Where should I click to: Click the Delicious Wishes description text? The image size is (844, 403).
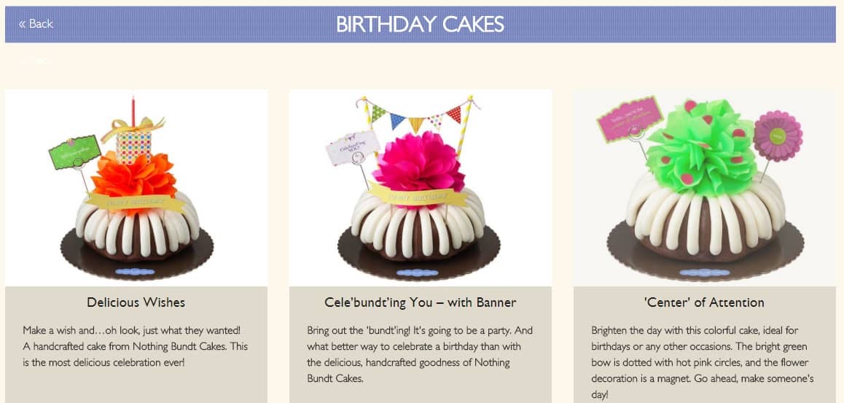[135, 346]
